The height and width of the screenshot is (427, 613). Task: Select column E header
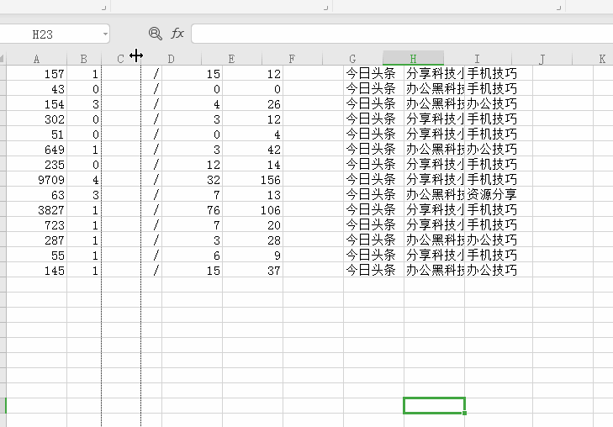(231, 59)
